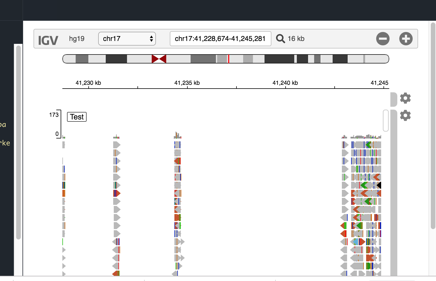Zoom out using the minus icon
The width and height of the screenshot is (436, 281).
(383, 38)
